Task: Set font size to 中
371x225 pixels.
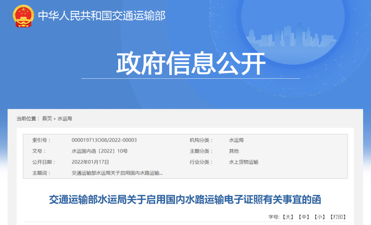Action: pos(304,217)
